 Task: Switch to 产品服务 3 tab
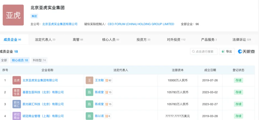(209, 40)
